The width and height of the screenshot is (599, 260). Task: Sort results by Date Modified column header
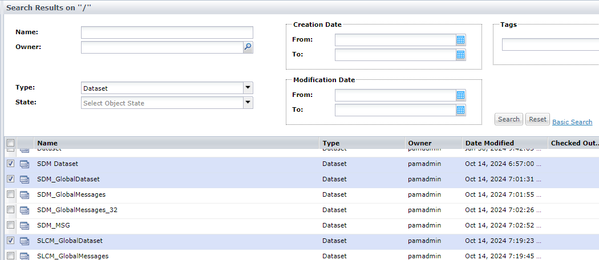(x=489, y=143)
